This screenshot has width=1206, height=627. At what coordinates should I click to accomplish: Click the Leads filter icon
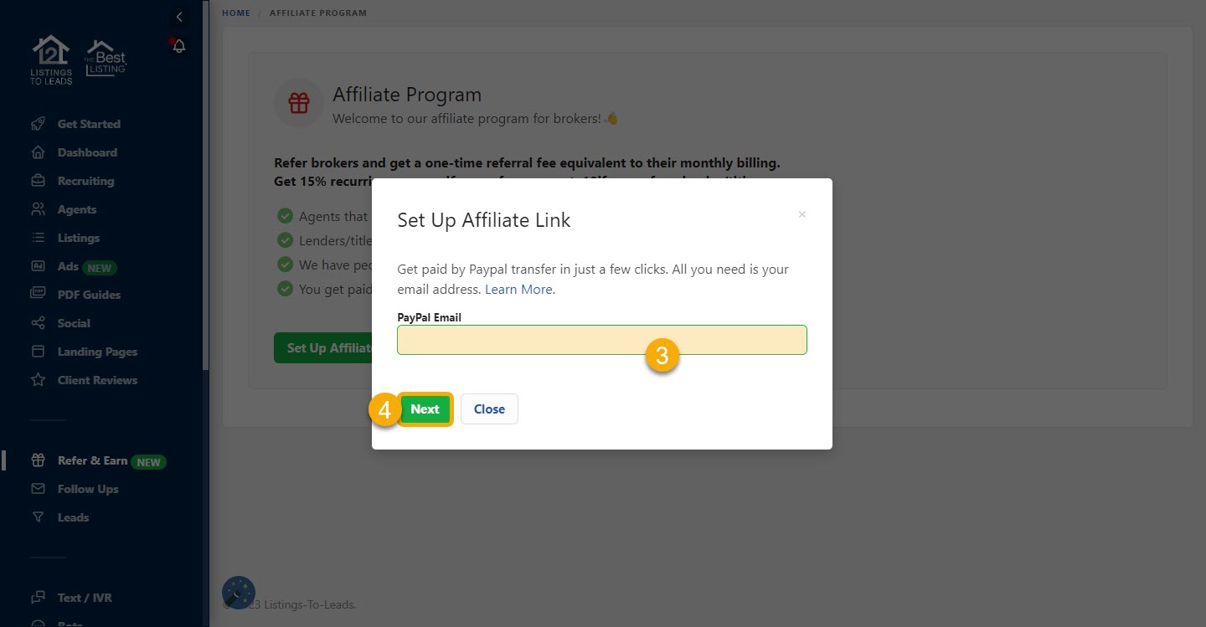pos(38,517)
